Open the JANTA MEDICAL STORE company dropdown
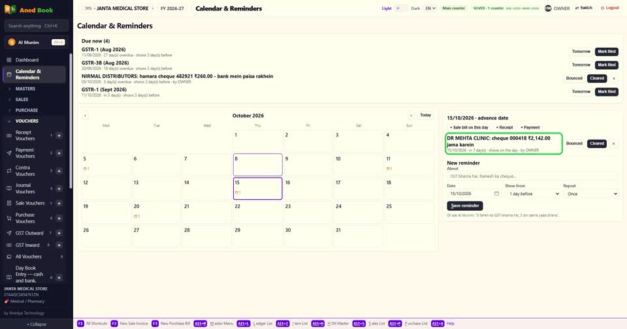Image resolution: width=627 pixels, height=329 pixels. [x=118, y=8]
